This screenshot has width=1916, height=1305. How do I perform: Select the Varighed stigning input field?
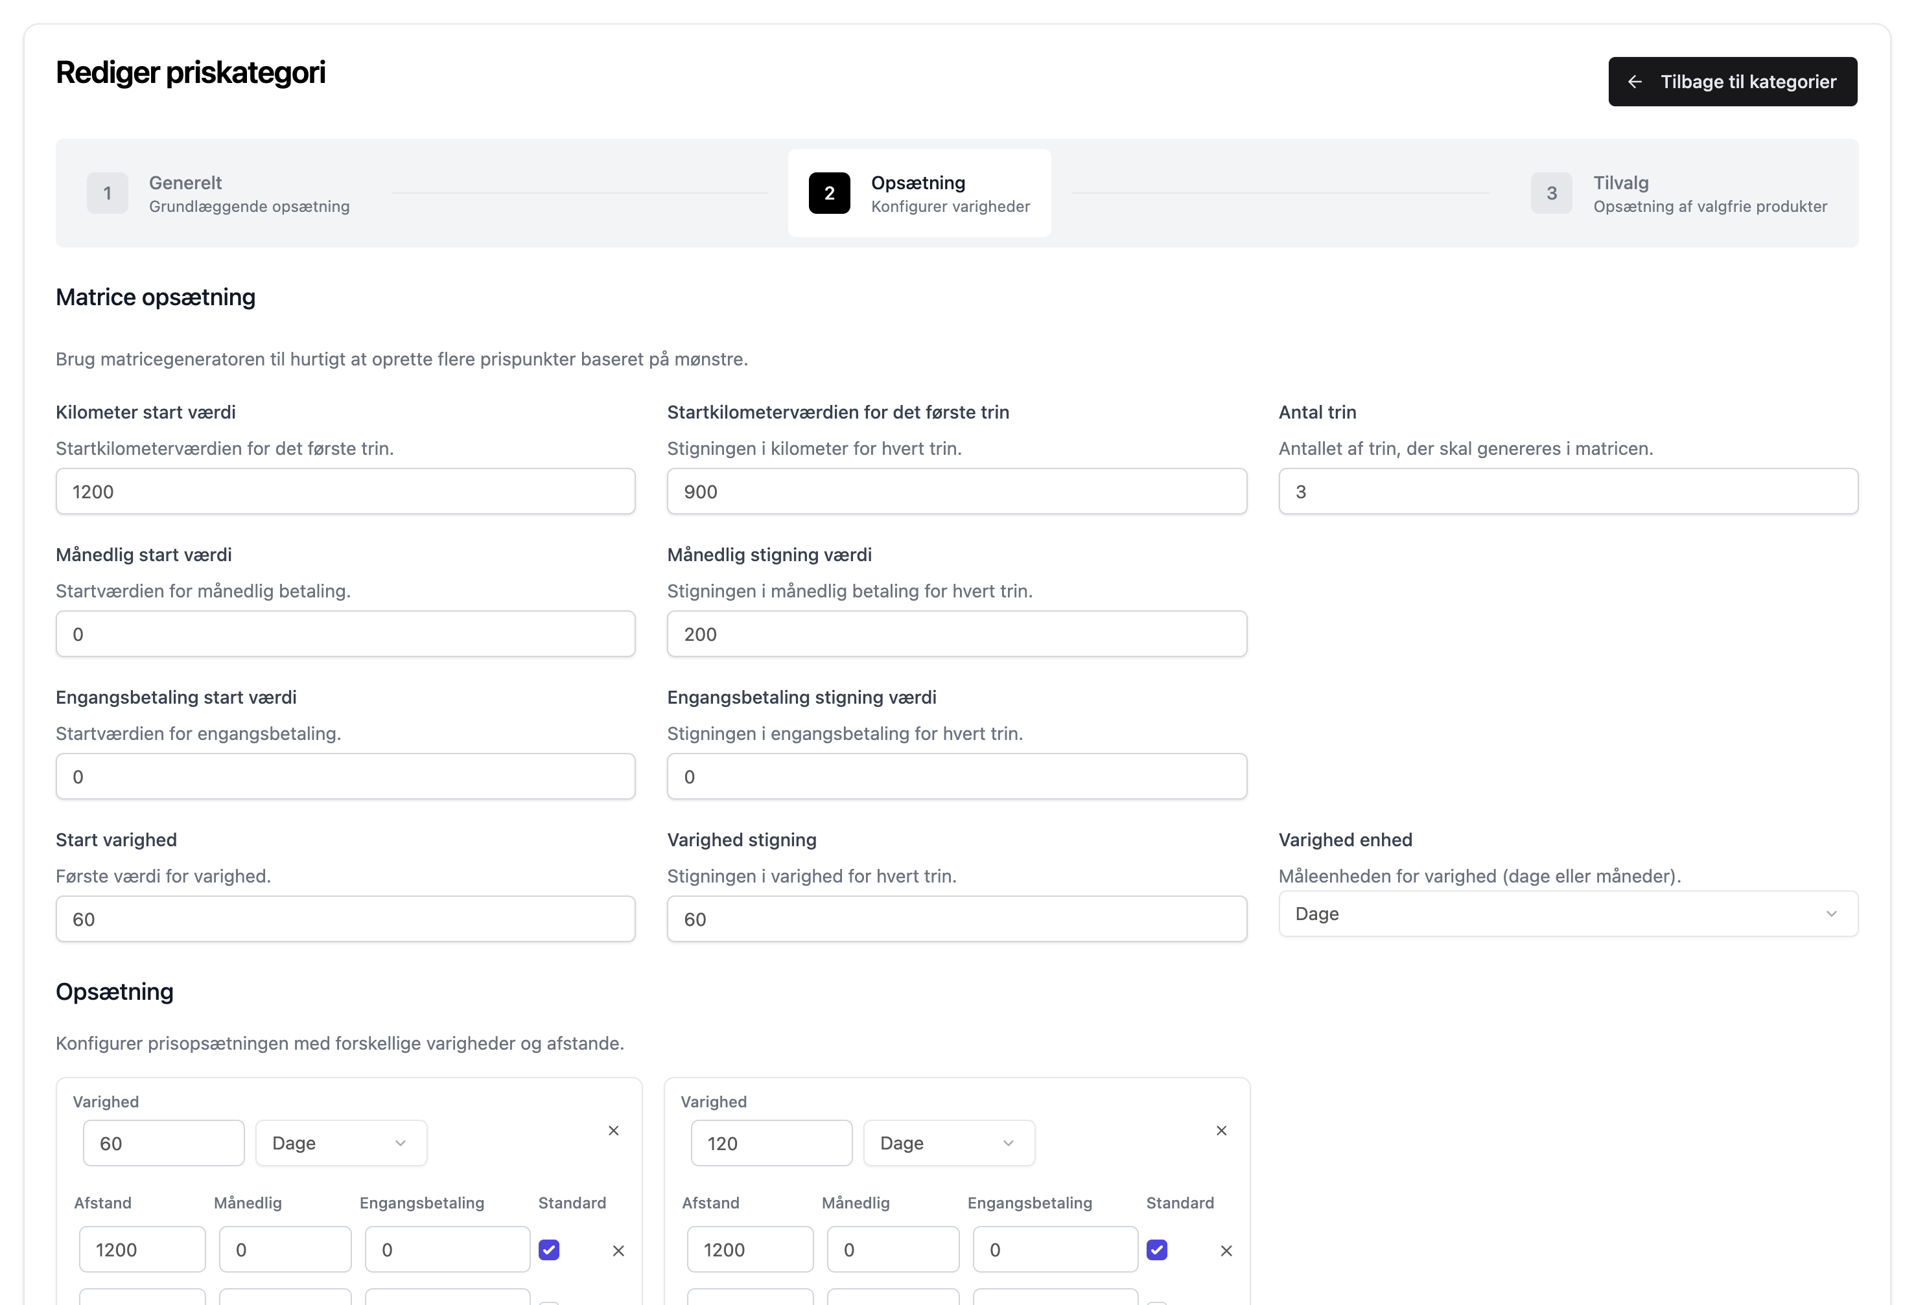pyautogui.click(x=956, y=919)
